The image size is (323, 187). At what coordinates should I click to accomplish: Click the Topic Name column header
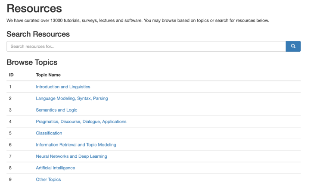click(x=48, y=75)
